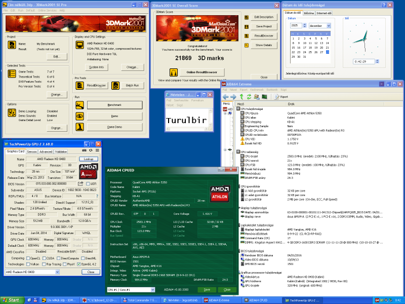Toggle the OpenGL 4.2 checkbox
Image resolution: width=405 pixels, height=304 pixels.
[79, 264]
